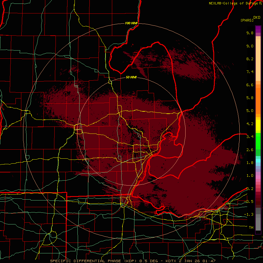The image size is (263, 263).
Task: Select the 9.0 value on the color scale
Action: coord(250,46)
